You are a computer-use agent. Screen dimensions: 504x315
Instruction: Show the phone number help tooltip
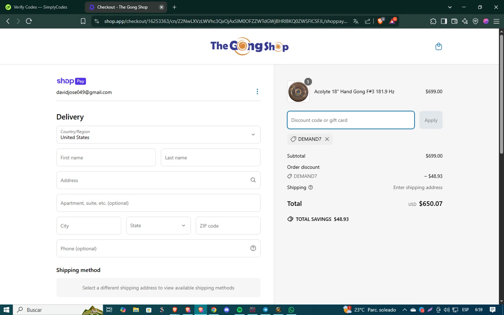[253, 249]
